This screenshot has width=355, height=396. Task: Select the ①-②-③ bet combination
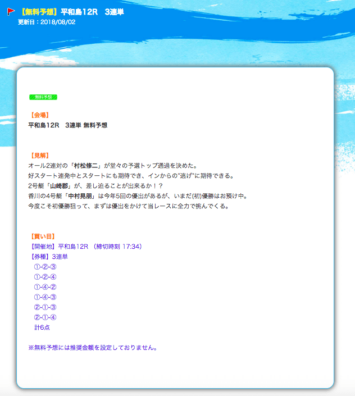[45, 267]
